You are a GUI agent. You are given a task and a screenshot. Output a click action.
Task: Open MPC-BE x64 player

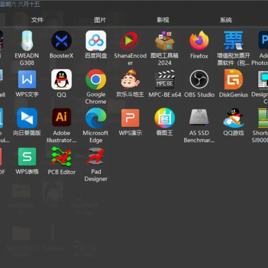pos(165,80)
